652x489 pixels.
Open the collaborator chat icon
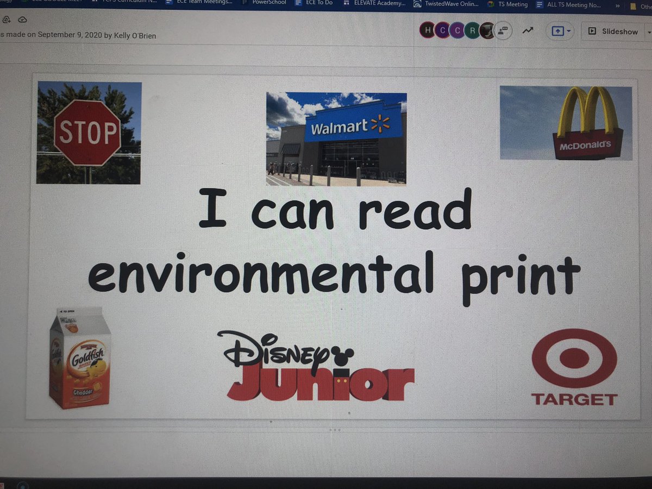click(504, 31)
